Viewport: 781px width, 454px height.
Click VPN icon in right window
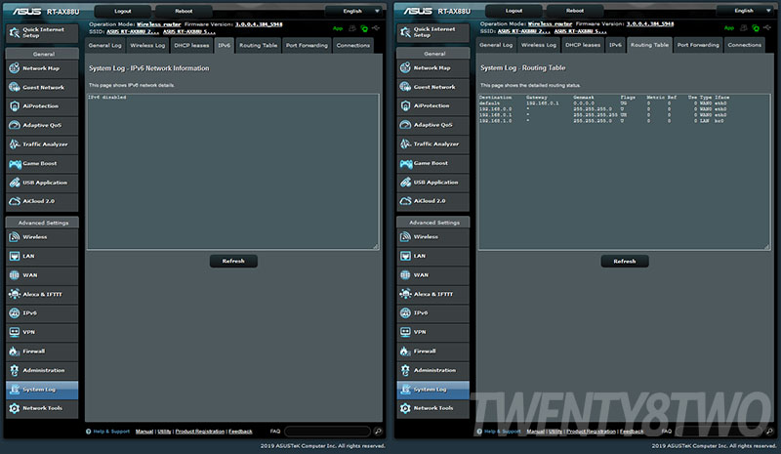click(x=405, y=332)
